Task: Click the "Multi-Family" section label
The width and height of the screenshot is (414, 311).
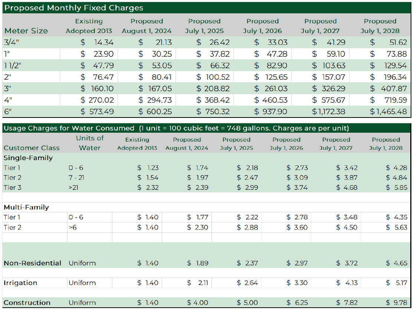Action: [26, 207]
